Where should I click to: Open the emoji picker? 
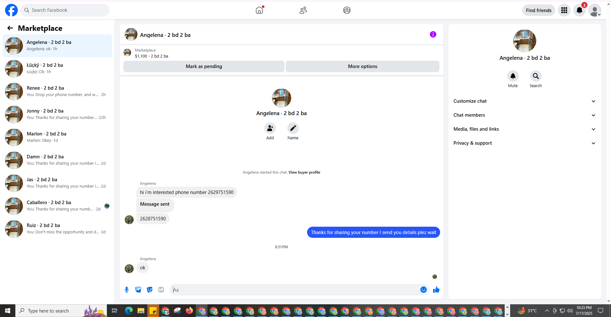click(424, 290)
